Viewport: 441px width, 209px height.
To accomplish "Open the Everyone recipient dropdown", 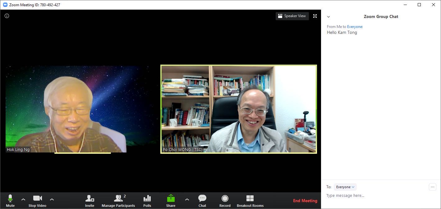I will point(345,187).
